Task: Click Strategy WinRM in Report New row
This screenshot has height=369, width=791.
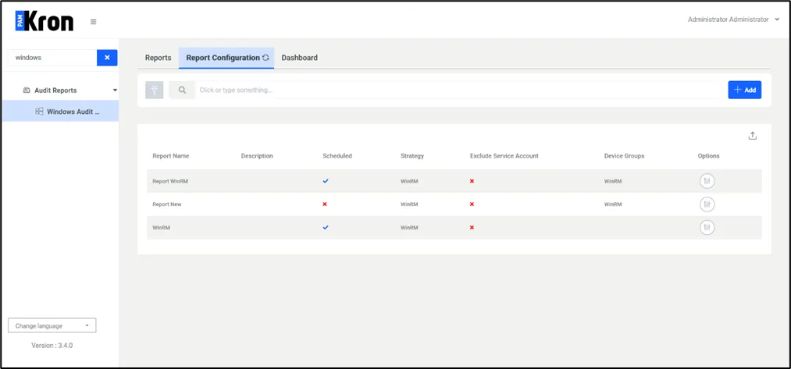Action: (x=409, y=204)
